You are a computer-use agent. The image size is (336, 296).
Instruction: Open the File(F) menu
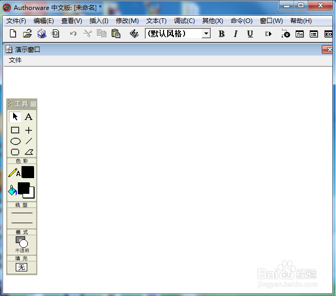[16, 21]
